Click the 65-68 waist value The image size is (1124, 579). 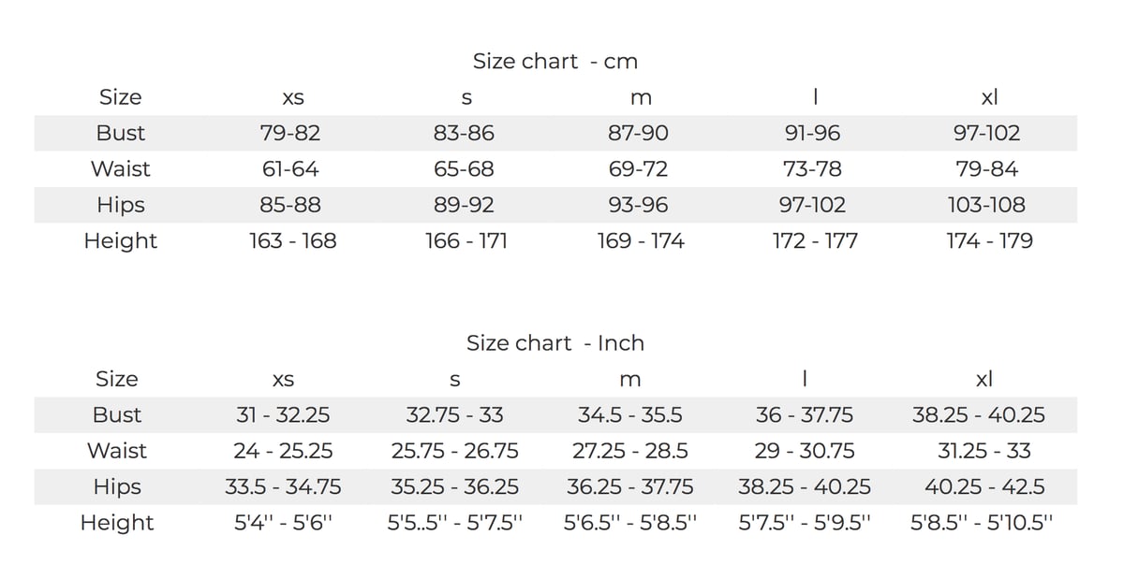pyautogui.click(x=464, y=169)
